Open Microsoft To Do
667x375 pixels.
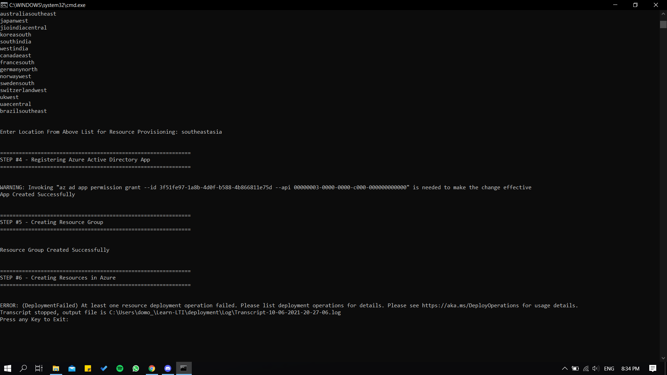[104, 368]
